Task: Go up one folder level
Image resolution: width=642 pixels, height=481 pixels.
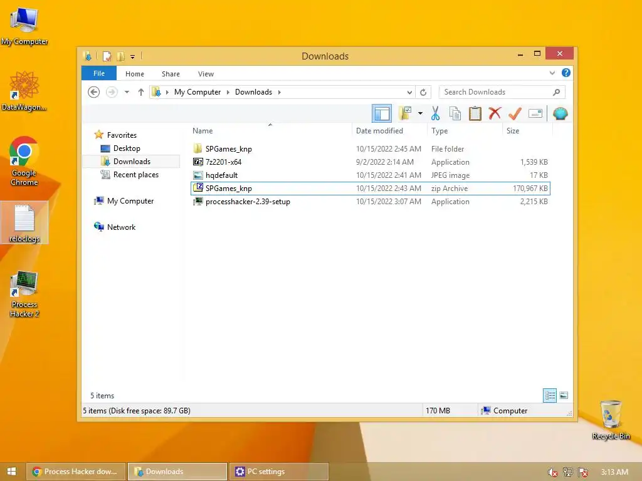Action: [x=141, y=92]
